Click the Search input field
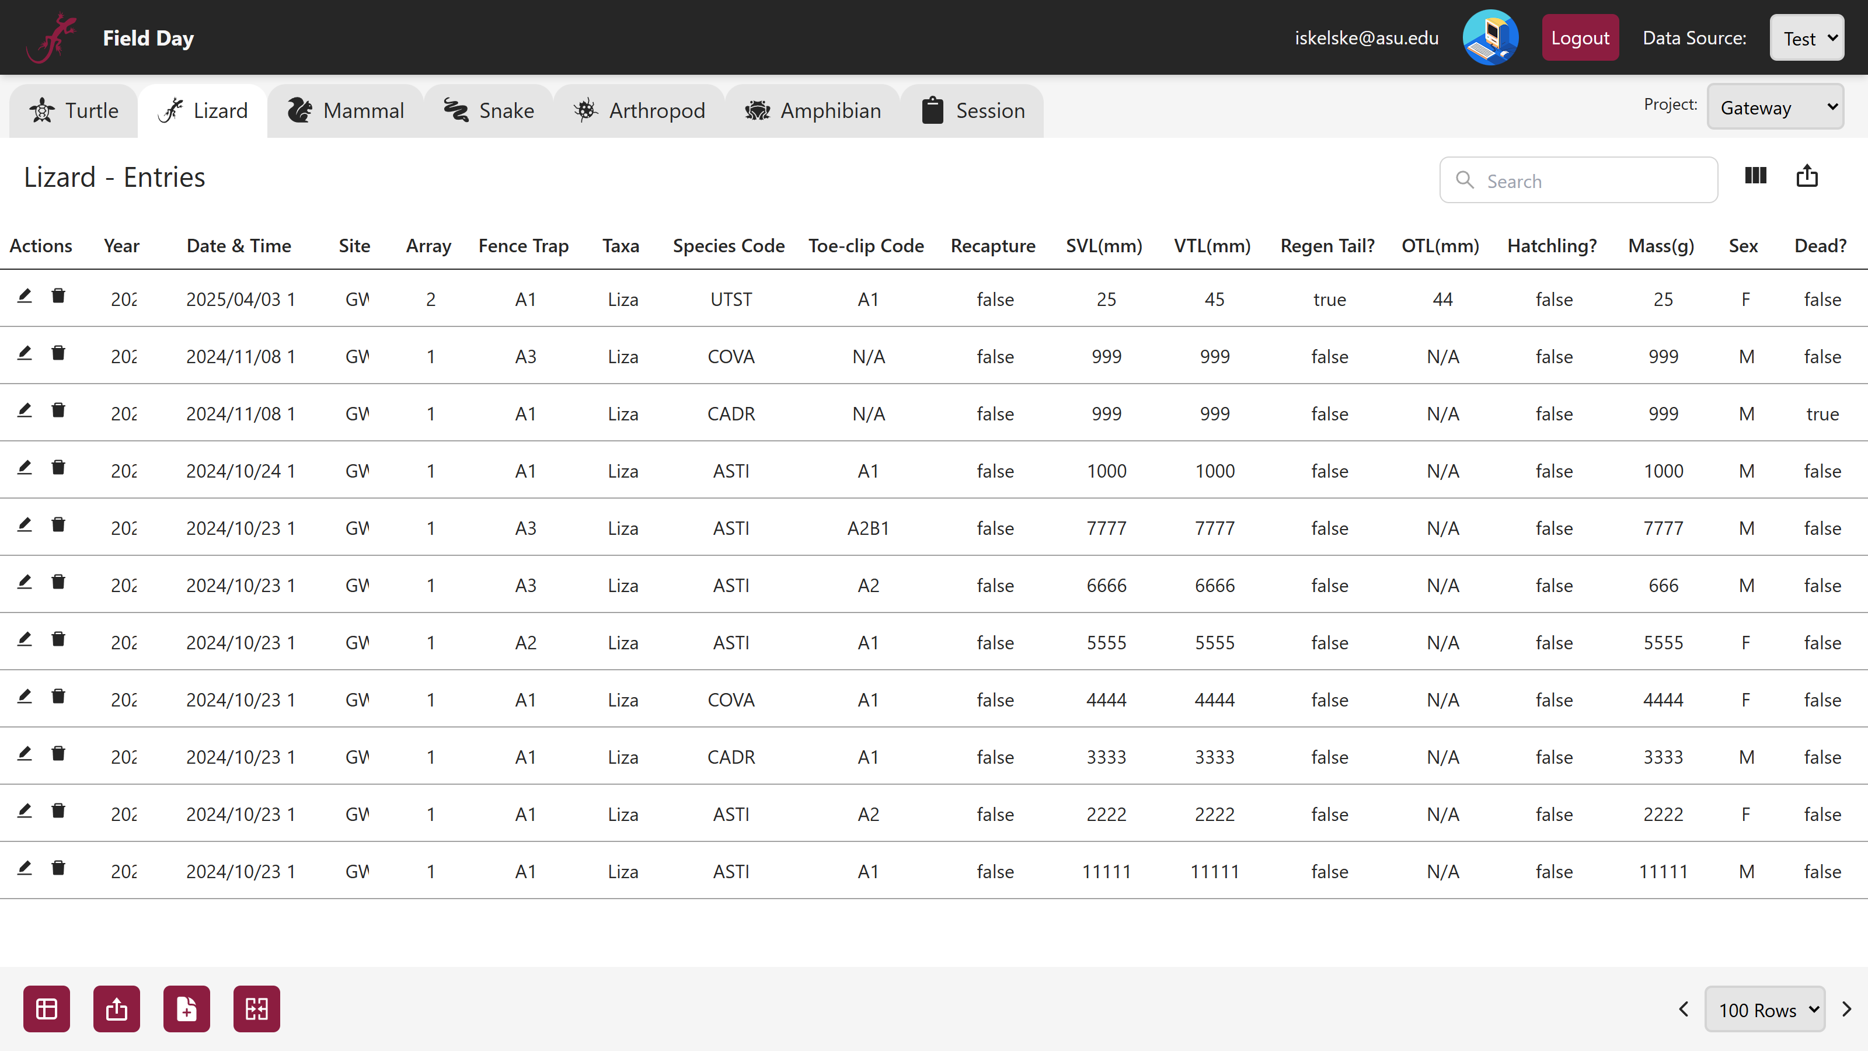Image resolution: width=1868 pixels, height=1051 pixels. (1578, 180)
